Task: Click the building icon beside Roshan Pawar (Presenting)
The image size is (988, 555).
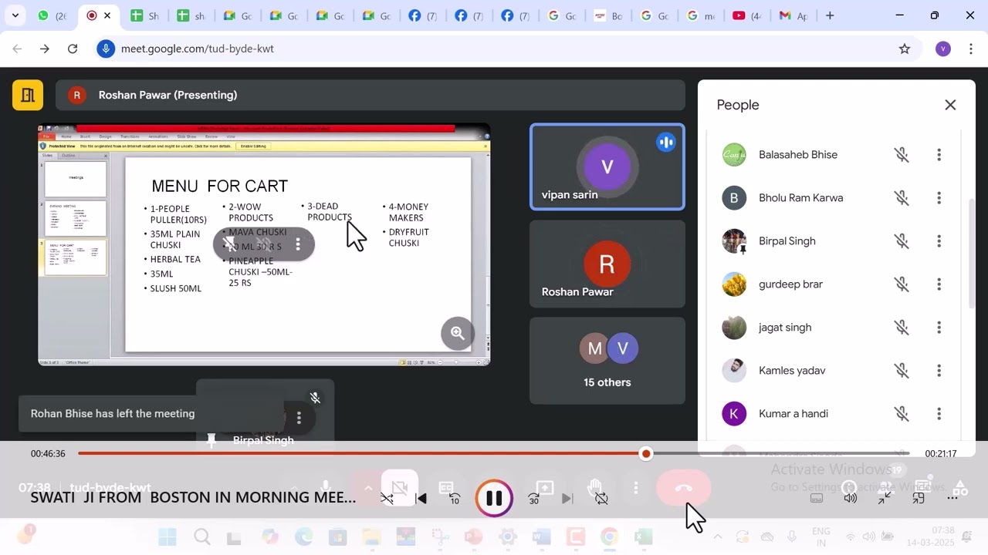Action: pos(28,95)
